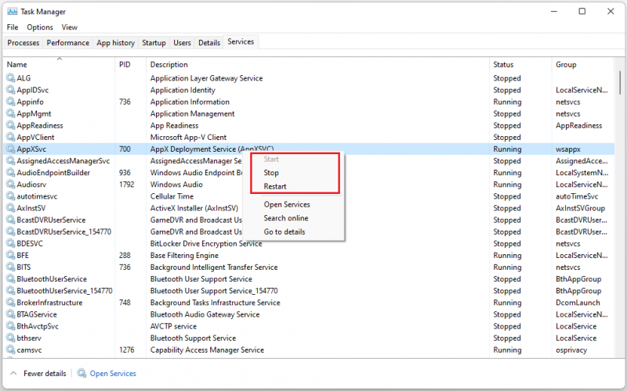Click the BTAGService gear icon
Viewport: 627px width, 391px height.
click(10, 314)
